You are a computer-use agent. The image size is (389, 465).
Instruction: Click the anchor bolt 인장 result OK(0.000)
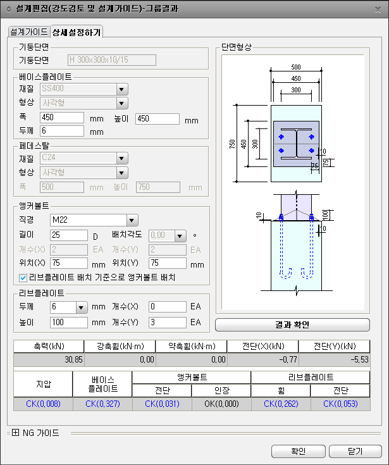pyautogui.click(x=221, y=404)
